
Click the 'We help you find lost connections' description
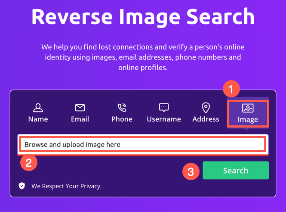pyautogui.click(x=143, y=57)
